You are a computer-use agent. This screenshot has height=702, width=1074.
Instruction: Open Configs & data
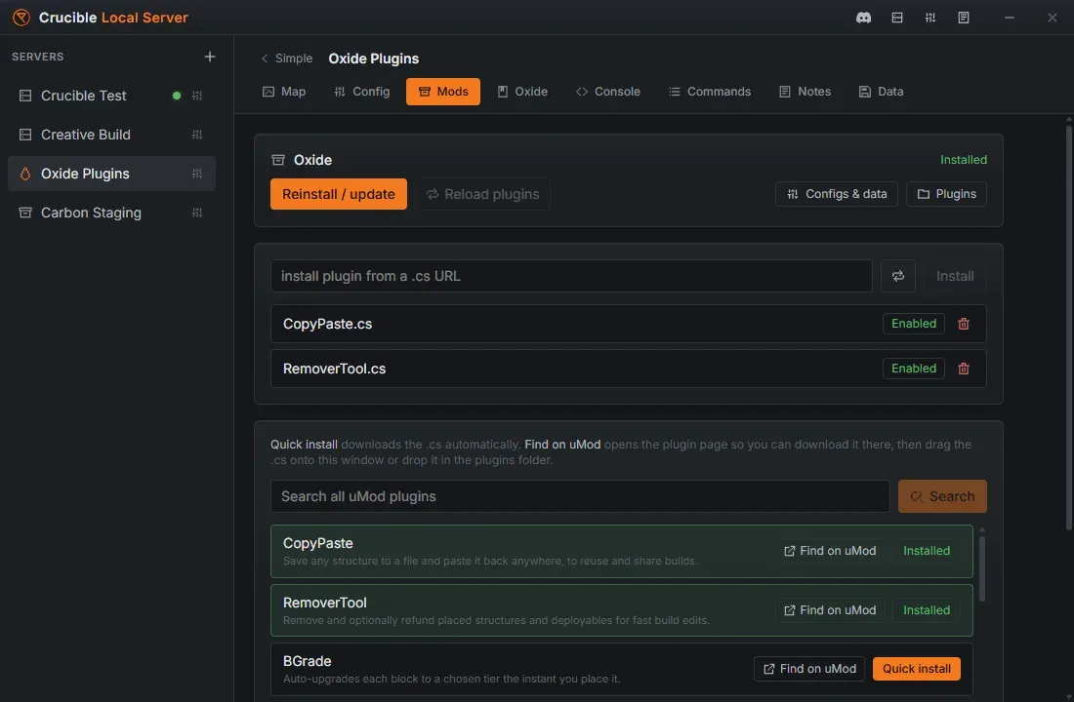837,194
